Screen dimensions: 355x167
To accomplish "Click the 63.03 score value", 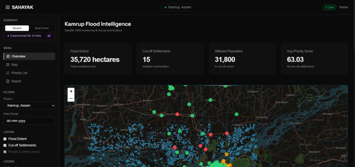I will click(x=295, y=60).
